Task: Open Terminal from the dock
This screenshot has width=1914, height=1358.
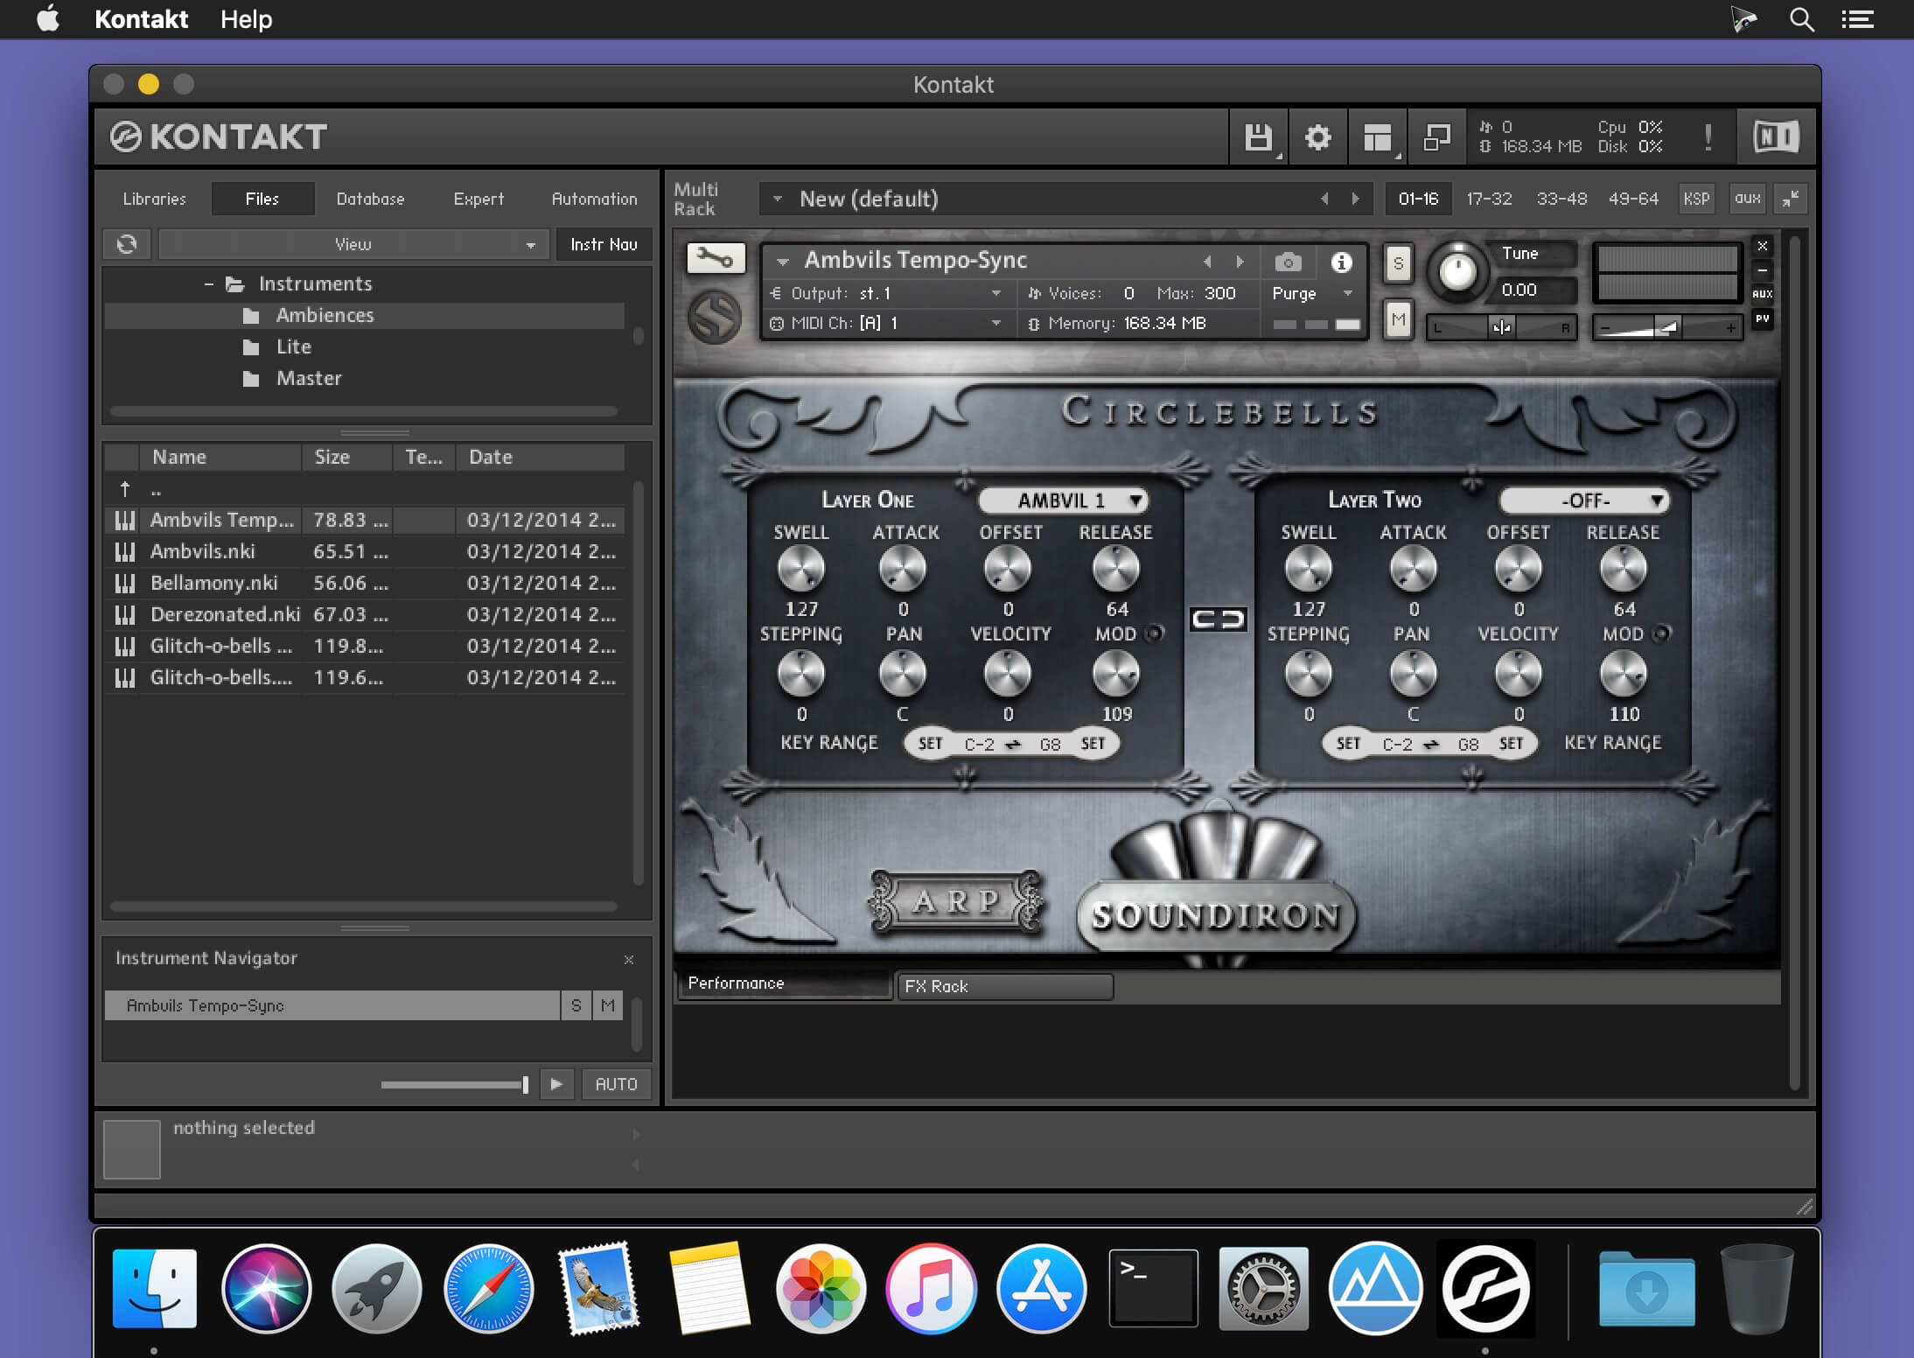Action: coord(1153,1288)
